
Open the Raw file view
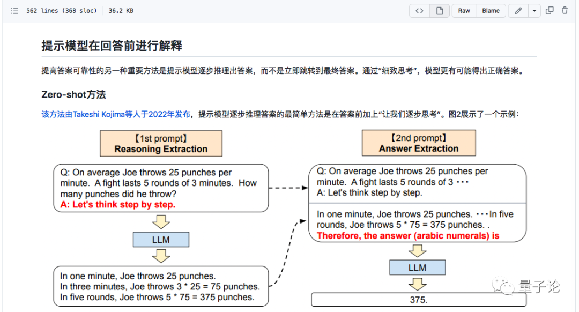tap(464, 11)
